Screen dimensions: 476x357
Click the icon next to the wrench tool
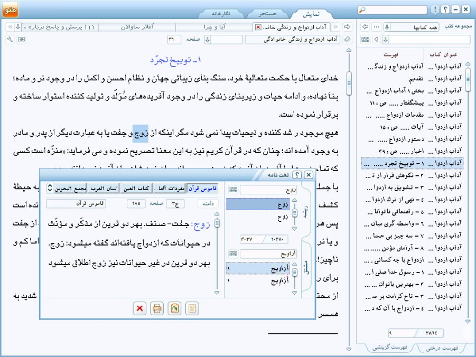[21, 40]
